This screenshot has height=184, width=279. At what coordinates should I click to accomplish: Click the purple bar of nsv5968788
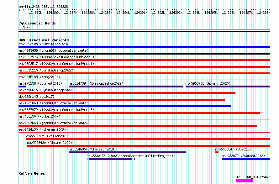point(228,87)
